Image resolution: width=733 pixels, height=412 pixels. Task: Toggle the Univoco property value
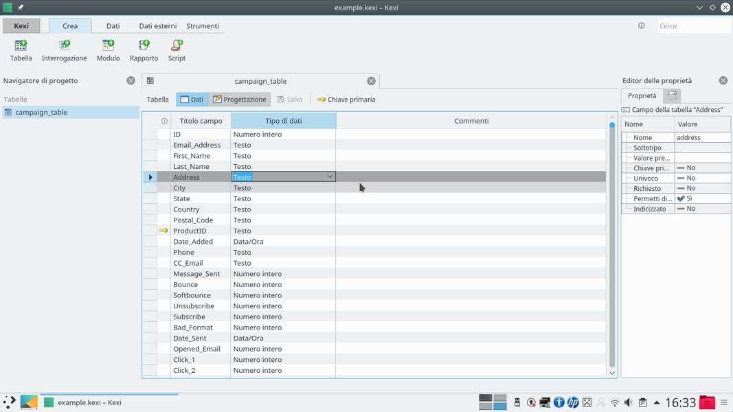702,178
